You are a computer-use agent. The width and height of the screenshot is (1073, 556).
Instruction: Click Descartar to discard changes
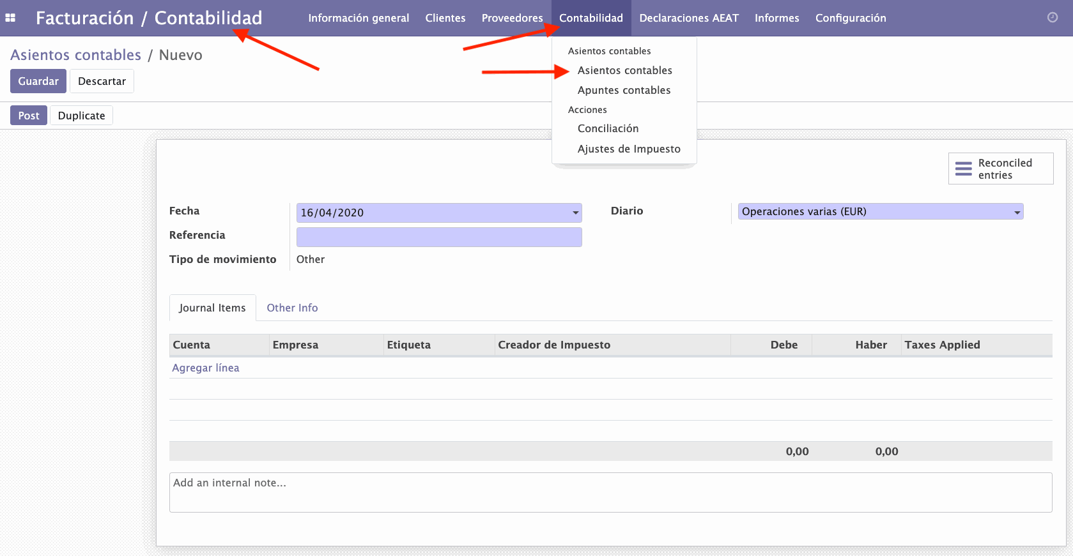point(102,81)
